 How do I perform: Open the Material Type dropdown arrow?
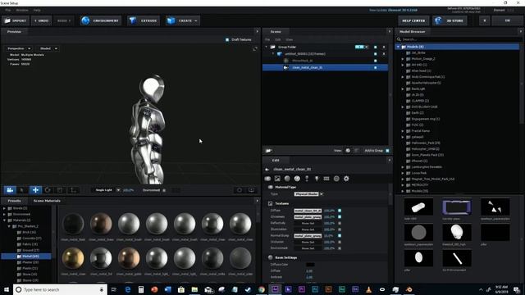322,194
